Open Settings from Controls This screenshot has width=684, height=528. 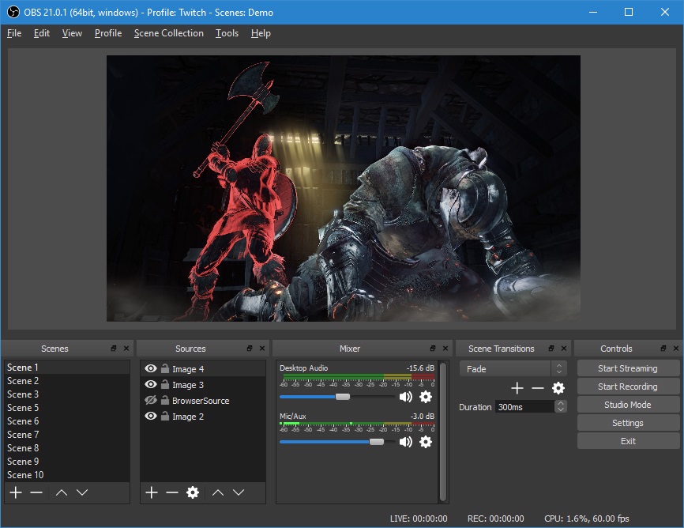tap(628, 423)
